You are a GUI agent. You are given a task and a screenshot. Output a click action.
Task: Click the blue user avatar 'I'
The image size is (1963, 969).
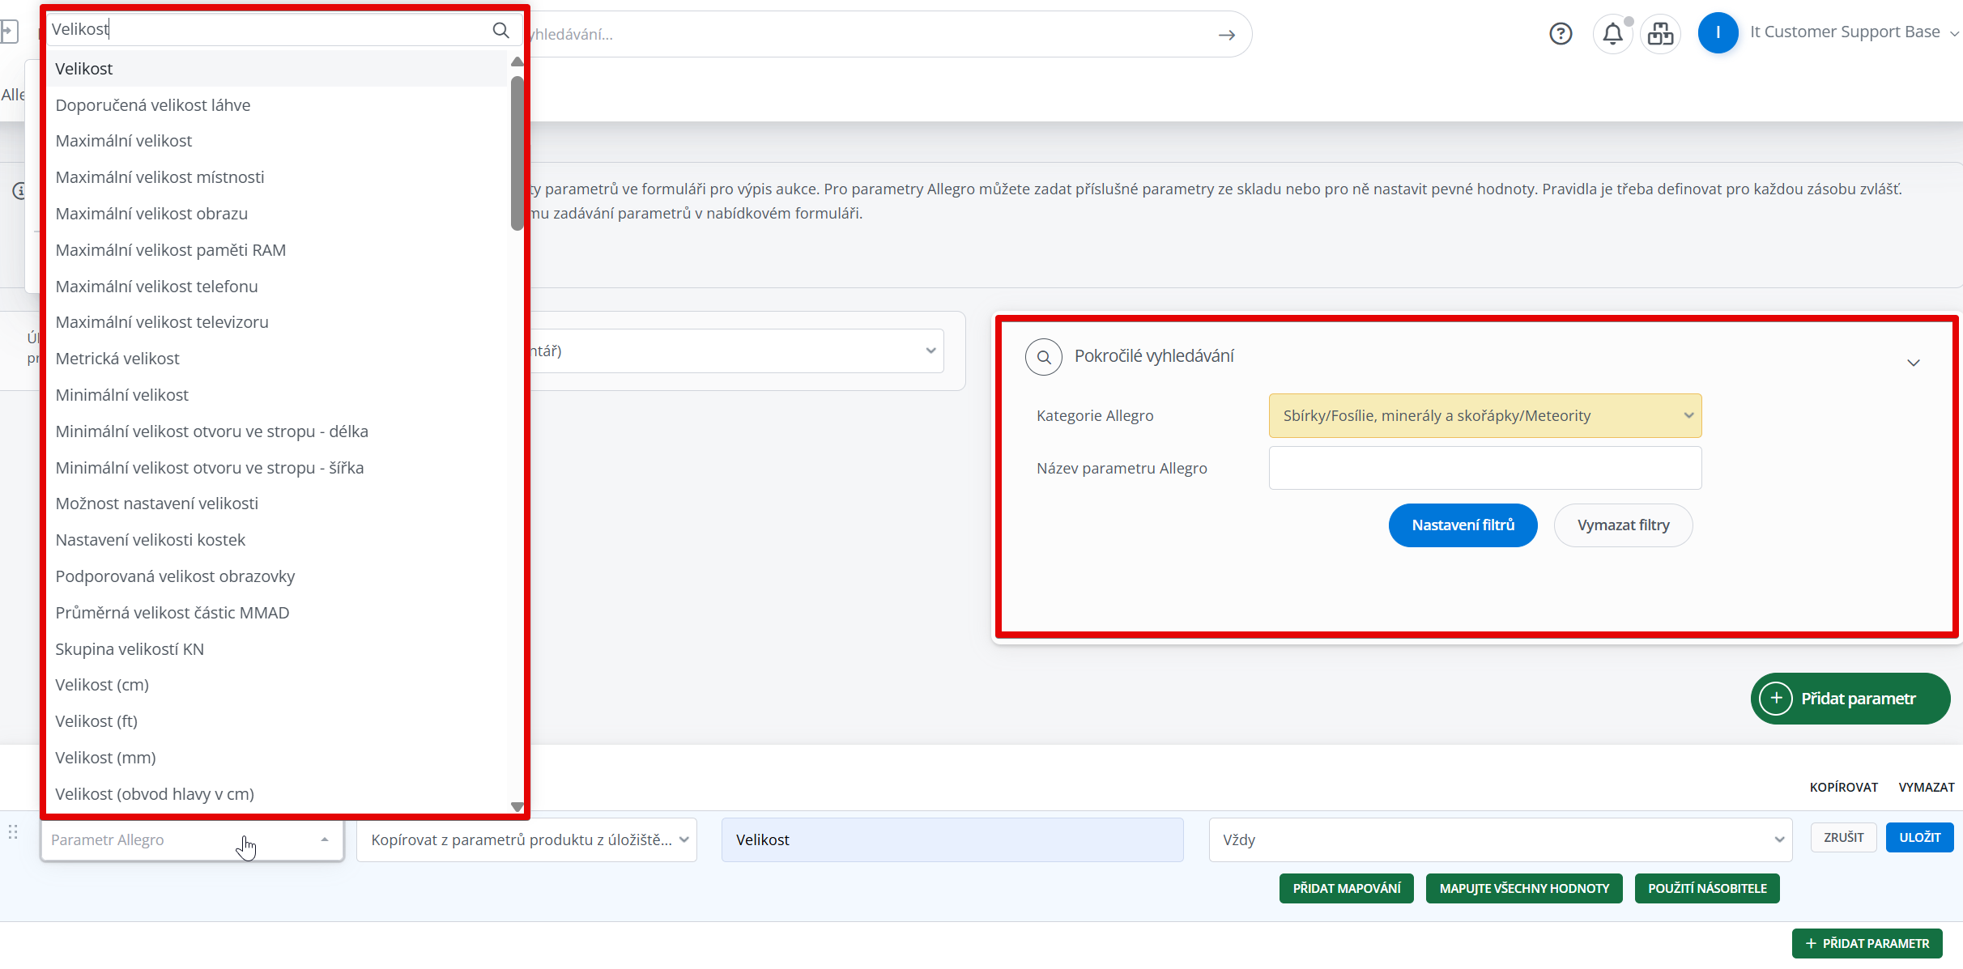point(1718,33)
